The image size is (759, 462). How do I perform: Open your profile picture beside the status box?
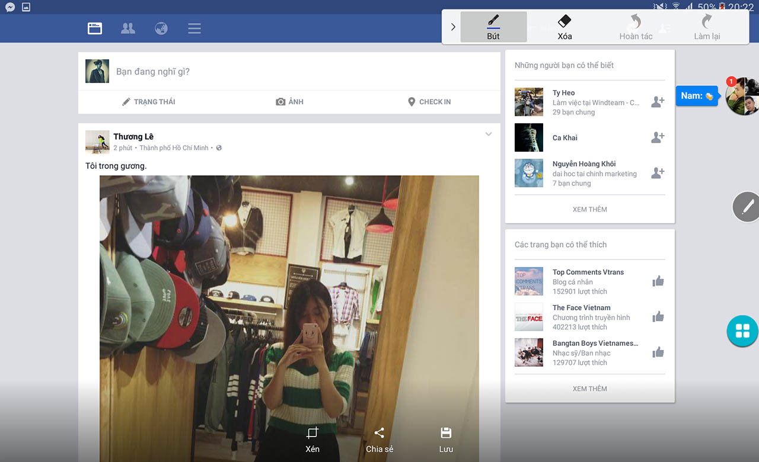pyautogui.click(x=97, y=71)
